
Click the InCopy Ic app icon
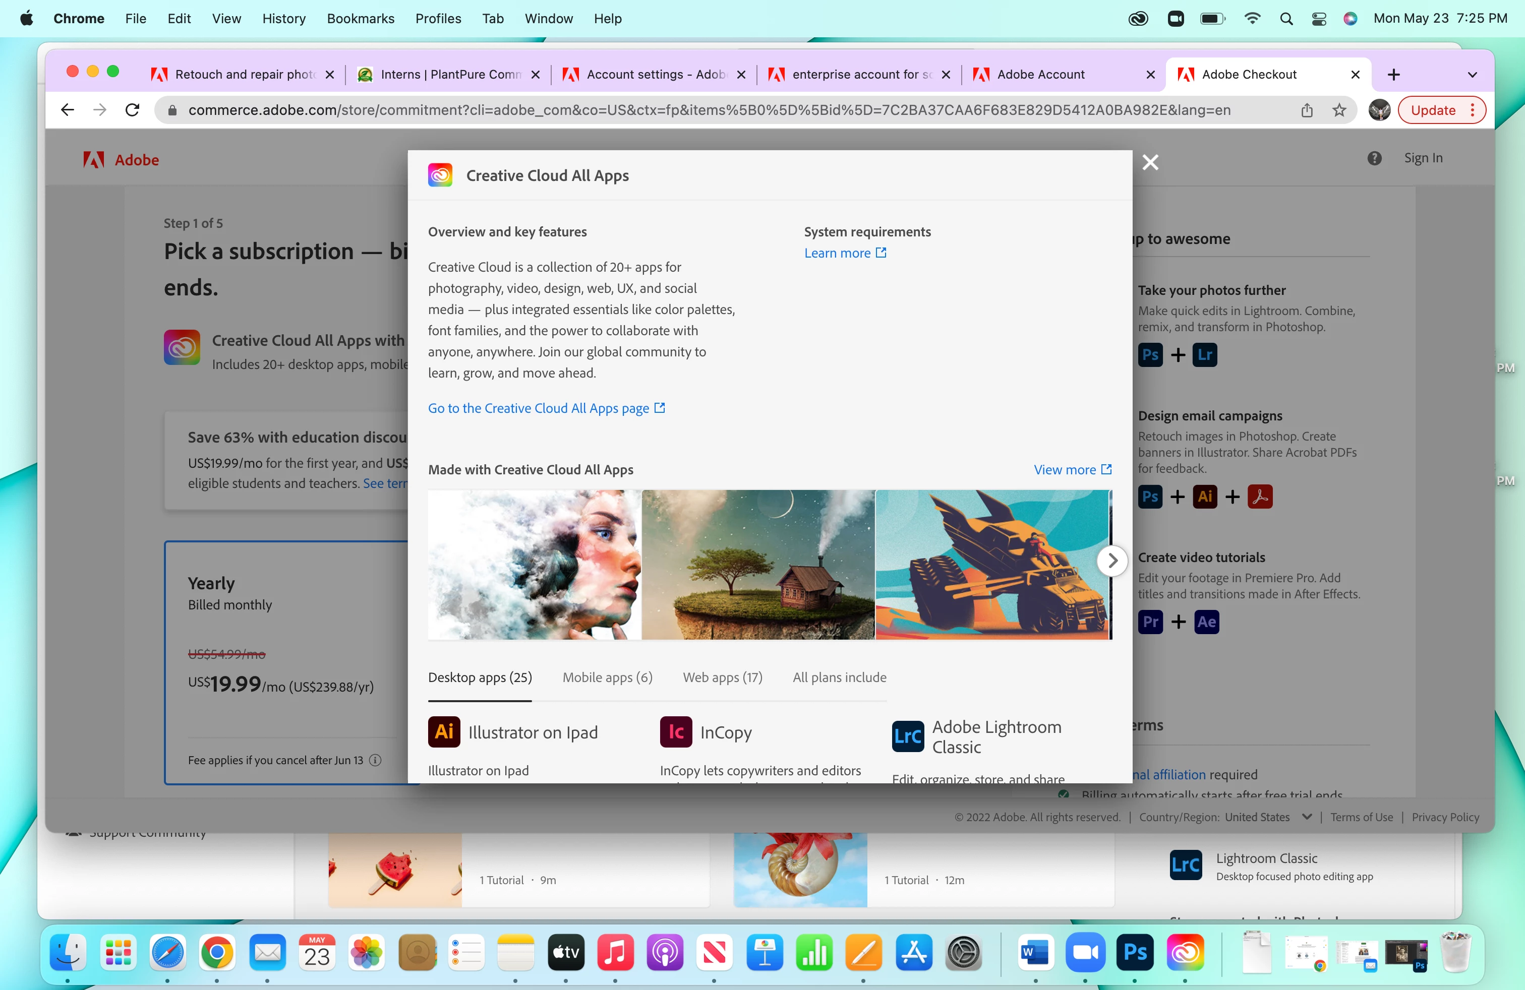coord(675,731)
